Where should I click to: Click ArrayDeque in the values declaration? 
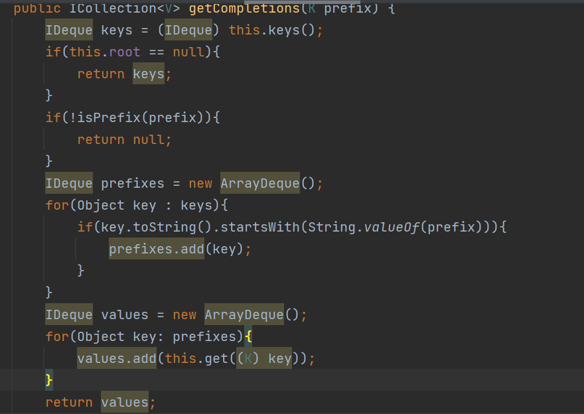244,314
